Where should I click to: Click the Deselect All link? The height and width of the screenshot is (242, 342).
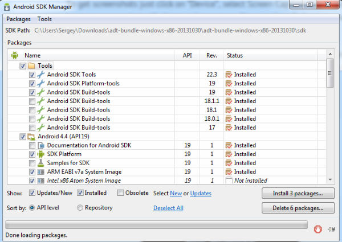[x=168, y=208]
